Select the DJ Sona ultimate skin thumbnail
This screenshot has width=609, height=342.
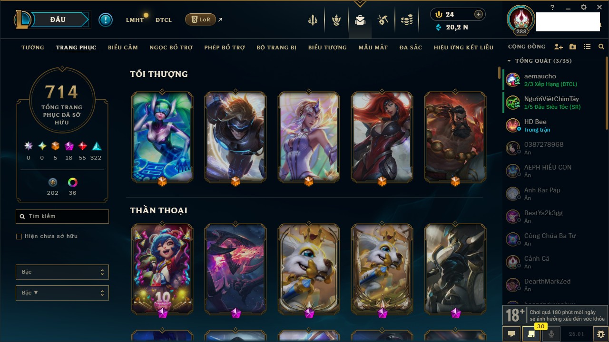coord(162,138)
